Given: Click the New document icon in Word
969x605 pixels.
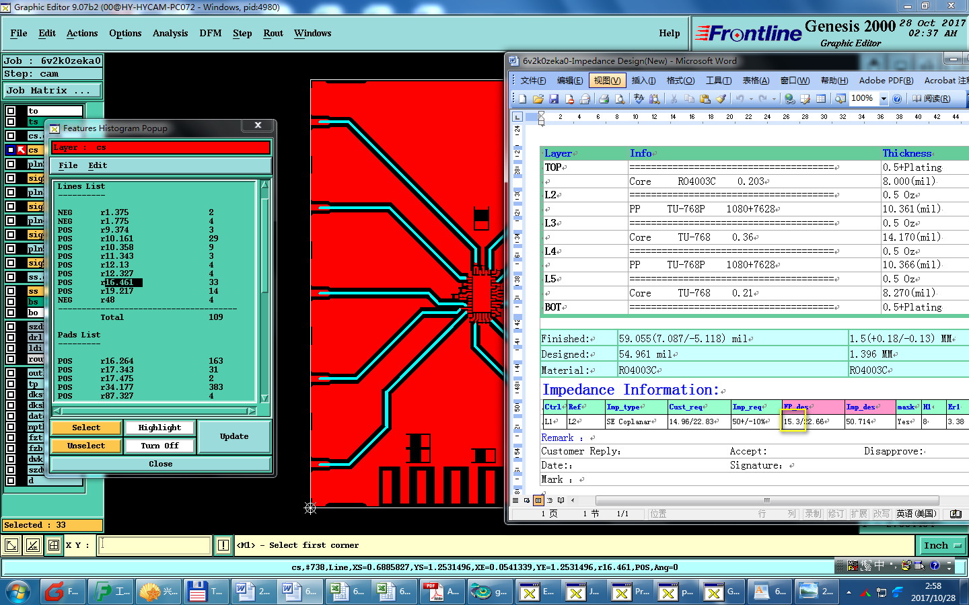Looking at the screenshot, I should 522,99.
